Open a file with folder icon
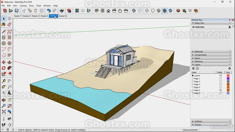235x132 pixels. pos(11,11)
